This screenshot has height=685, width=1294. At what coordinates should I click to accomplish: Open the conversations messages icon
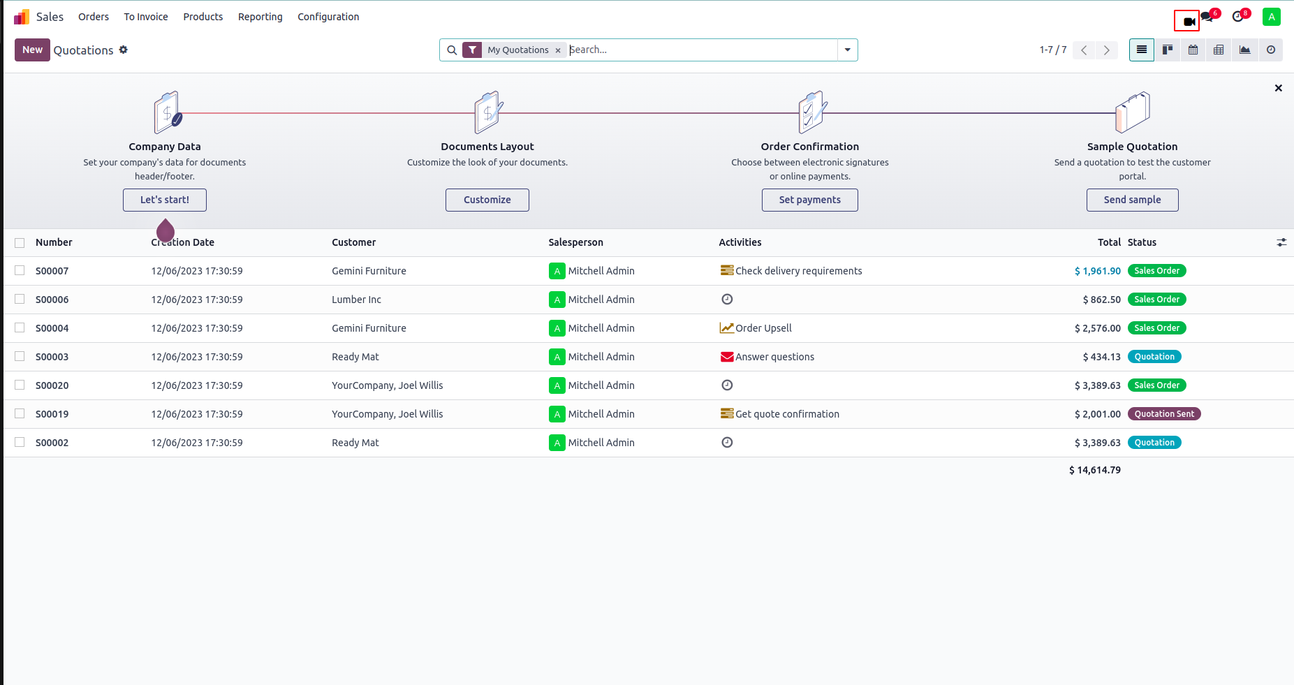pyautogui.click(x=1207, y=17)
